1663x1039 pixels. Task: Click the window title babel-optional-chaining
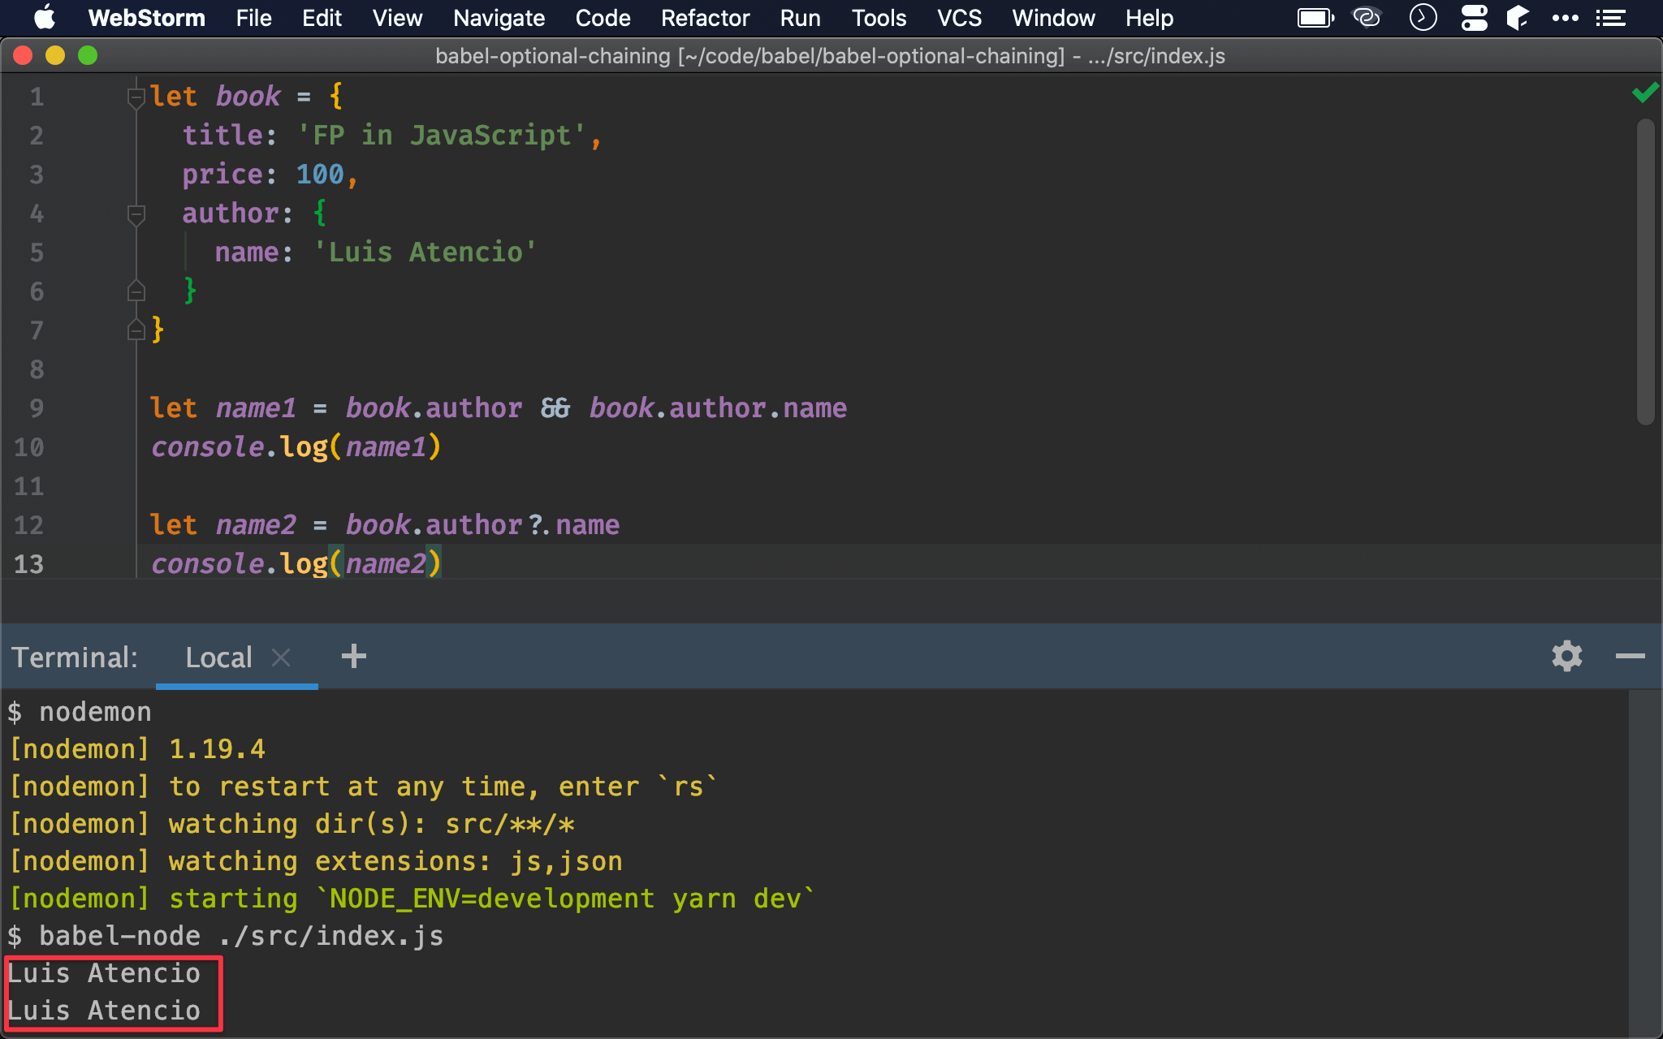click(830, 56)
